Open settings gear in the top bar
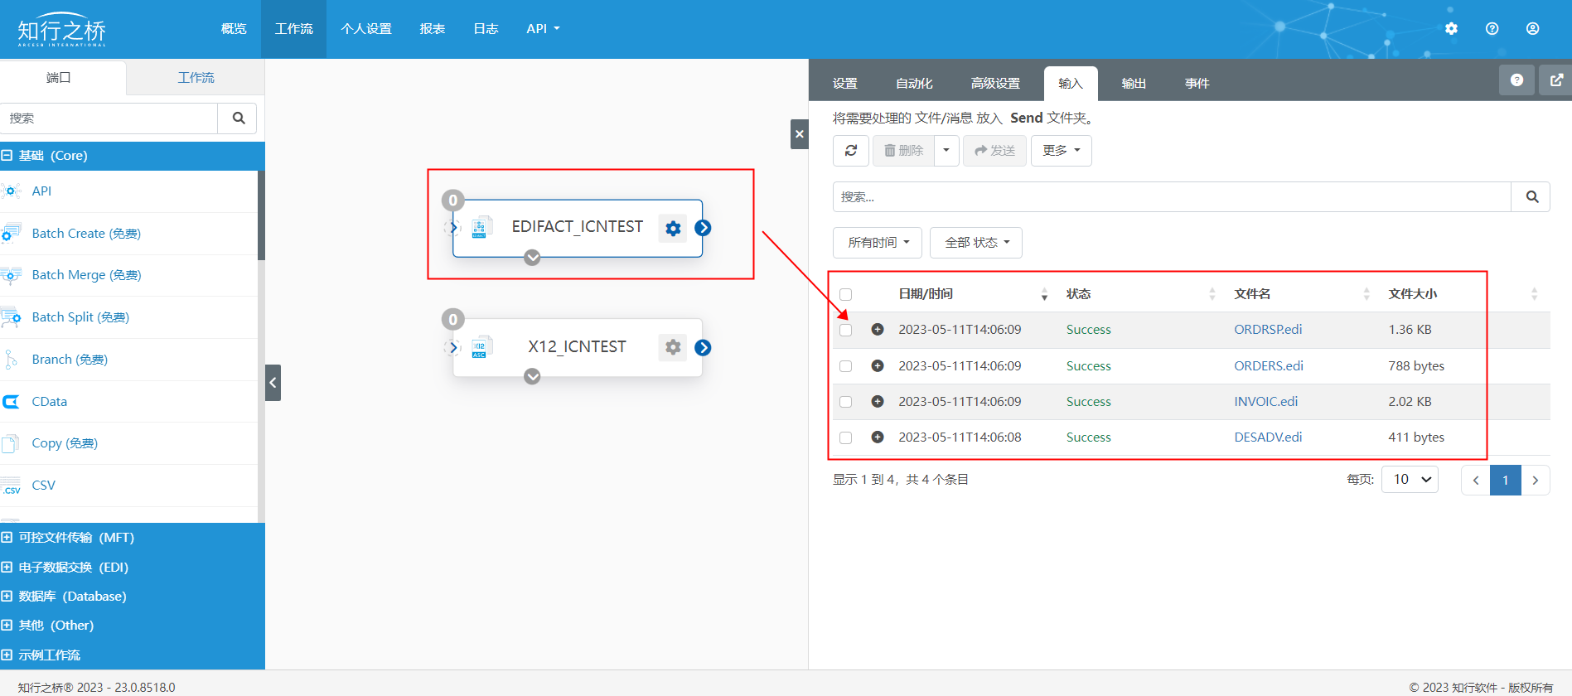The height and width of the screenshot is (696, 1572). tap(1451, 28)
